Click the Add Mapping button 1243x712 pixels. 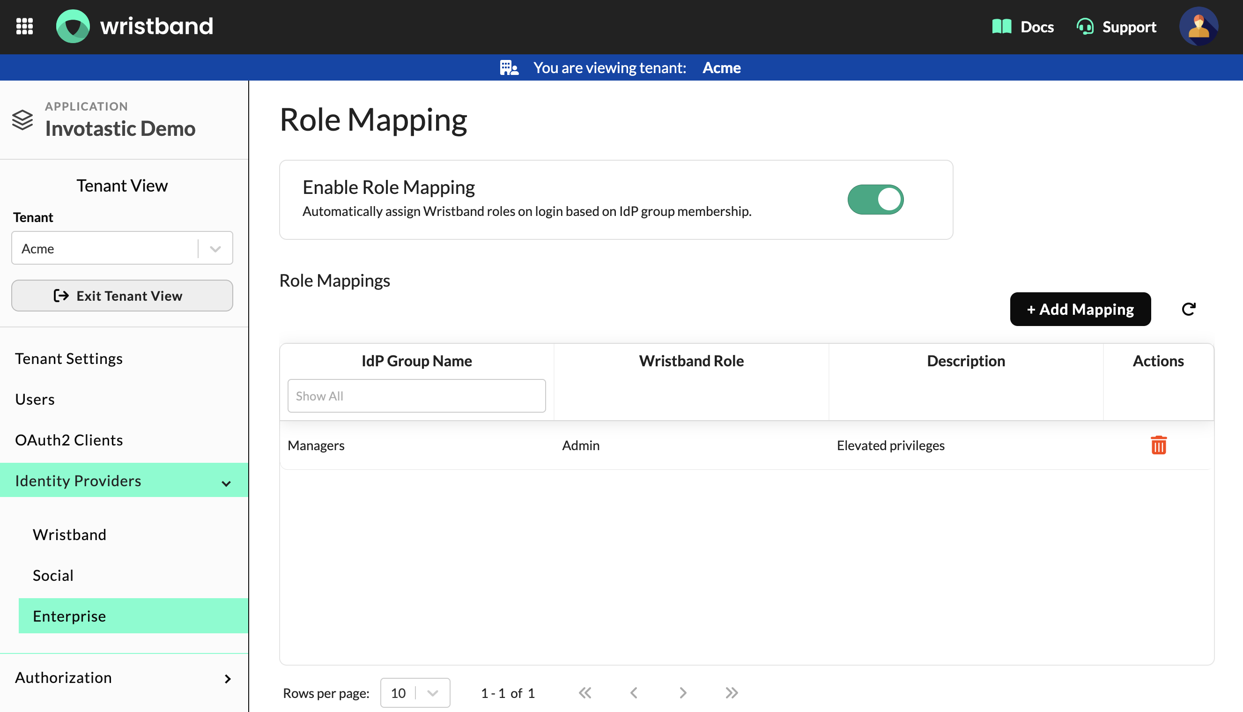point(1080,309)
